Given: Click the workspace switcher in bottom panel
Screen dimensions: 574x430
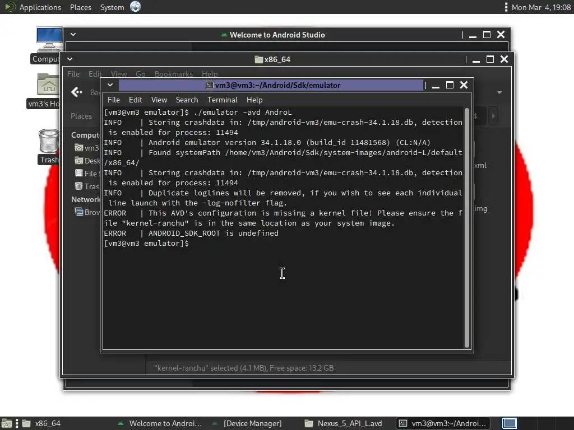Looking at the screenshot, I should [509, 423].
